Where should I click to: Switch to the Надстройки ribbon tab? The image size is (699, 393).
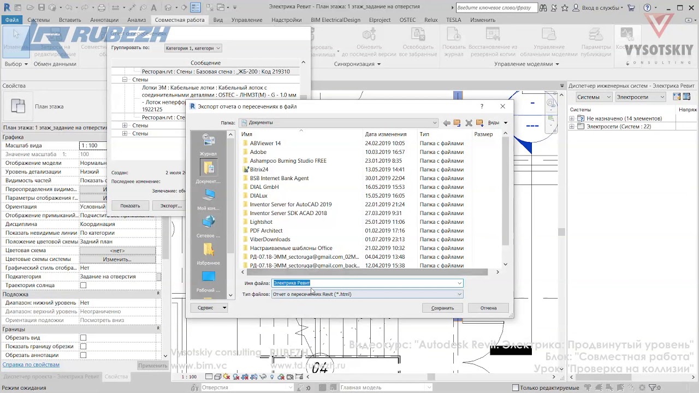pos(286,20)
